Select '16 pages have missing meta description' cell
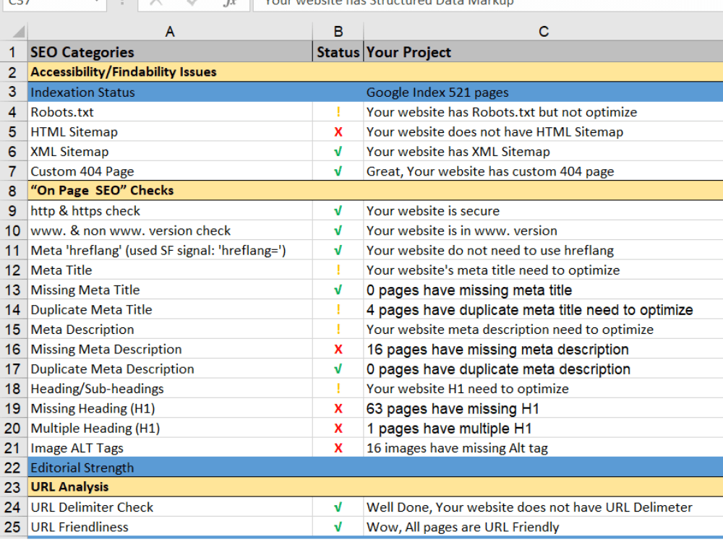Screen dimensions: 723x542 coord(543,349)
